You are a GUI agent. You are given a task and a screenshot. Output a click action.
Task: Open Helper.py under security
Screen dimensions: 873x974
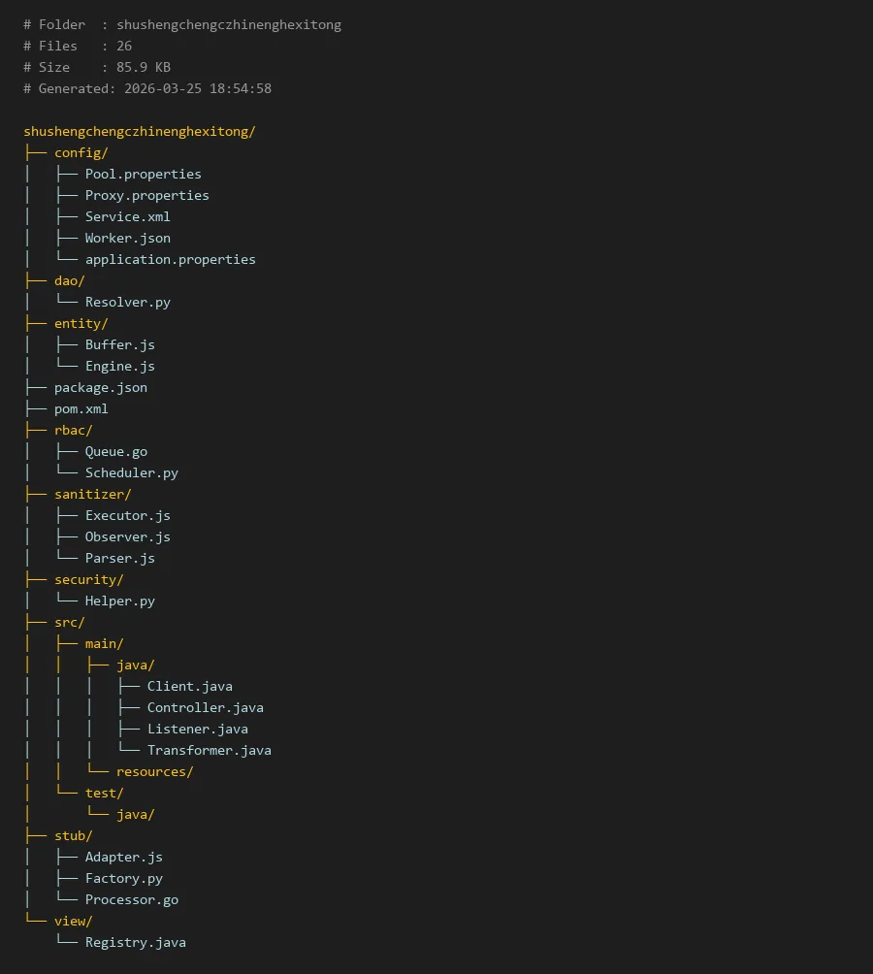click(119, 601)
